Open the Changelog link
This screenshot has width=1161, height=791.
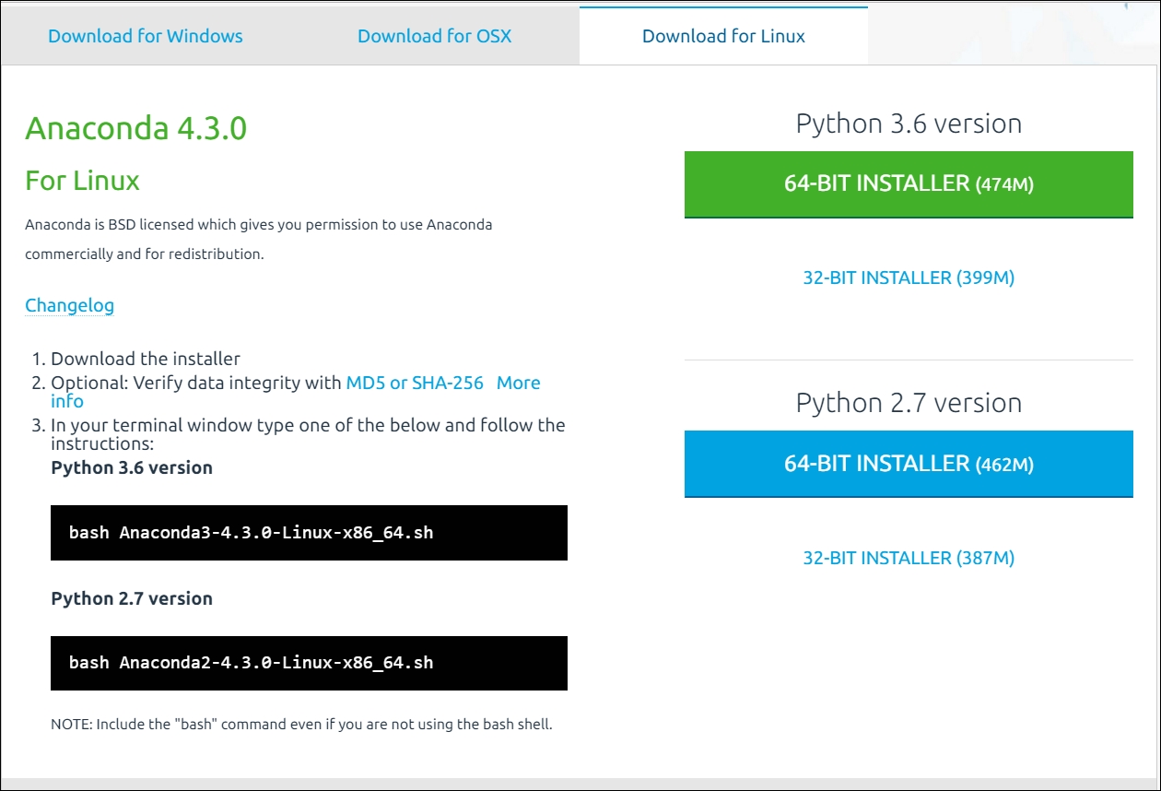click(70, 305)
